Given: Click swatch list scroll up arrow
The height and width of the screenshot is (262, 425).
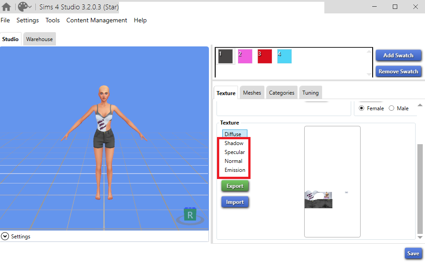Looking at the screenshot, I should click(x=369, y=51).
